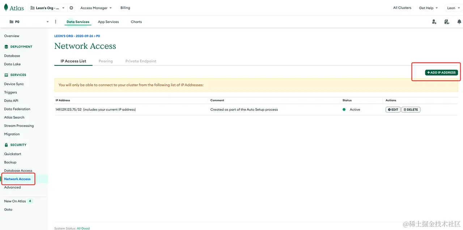Click the Atlas logo
The height and width of the screenshot is (230, 463).
point(14,8)
